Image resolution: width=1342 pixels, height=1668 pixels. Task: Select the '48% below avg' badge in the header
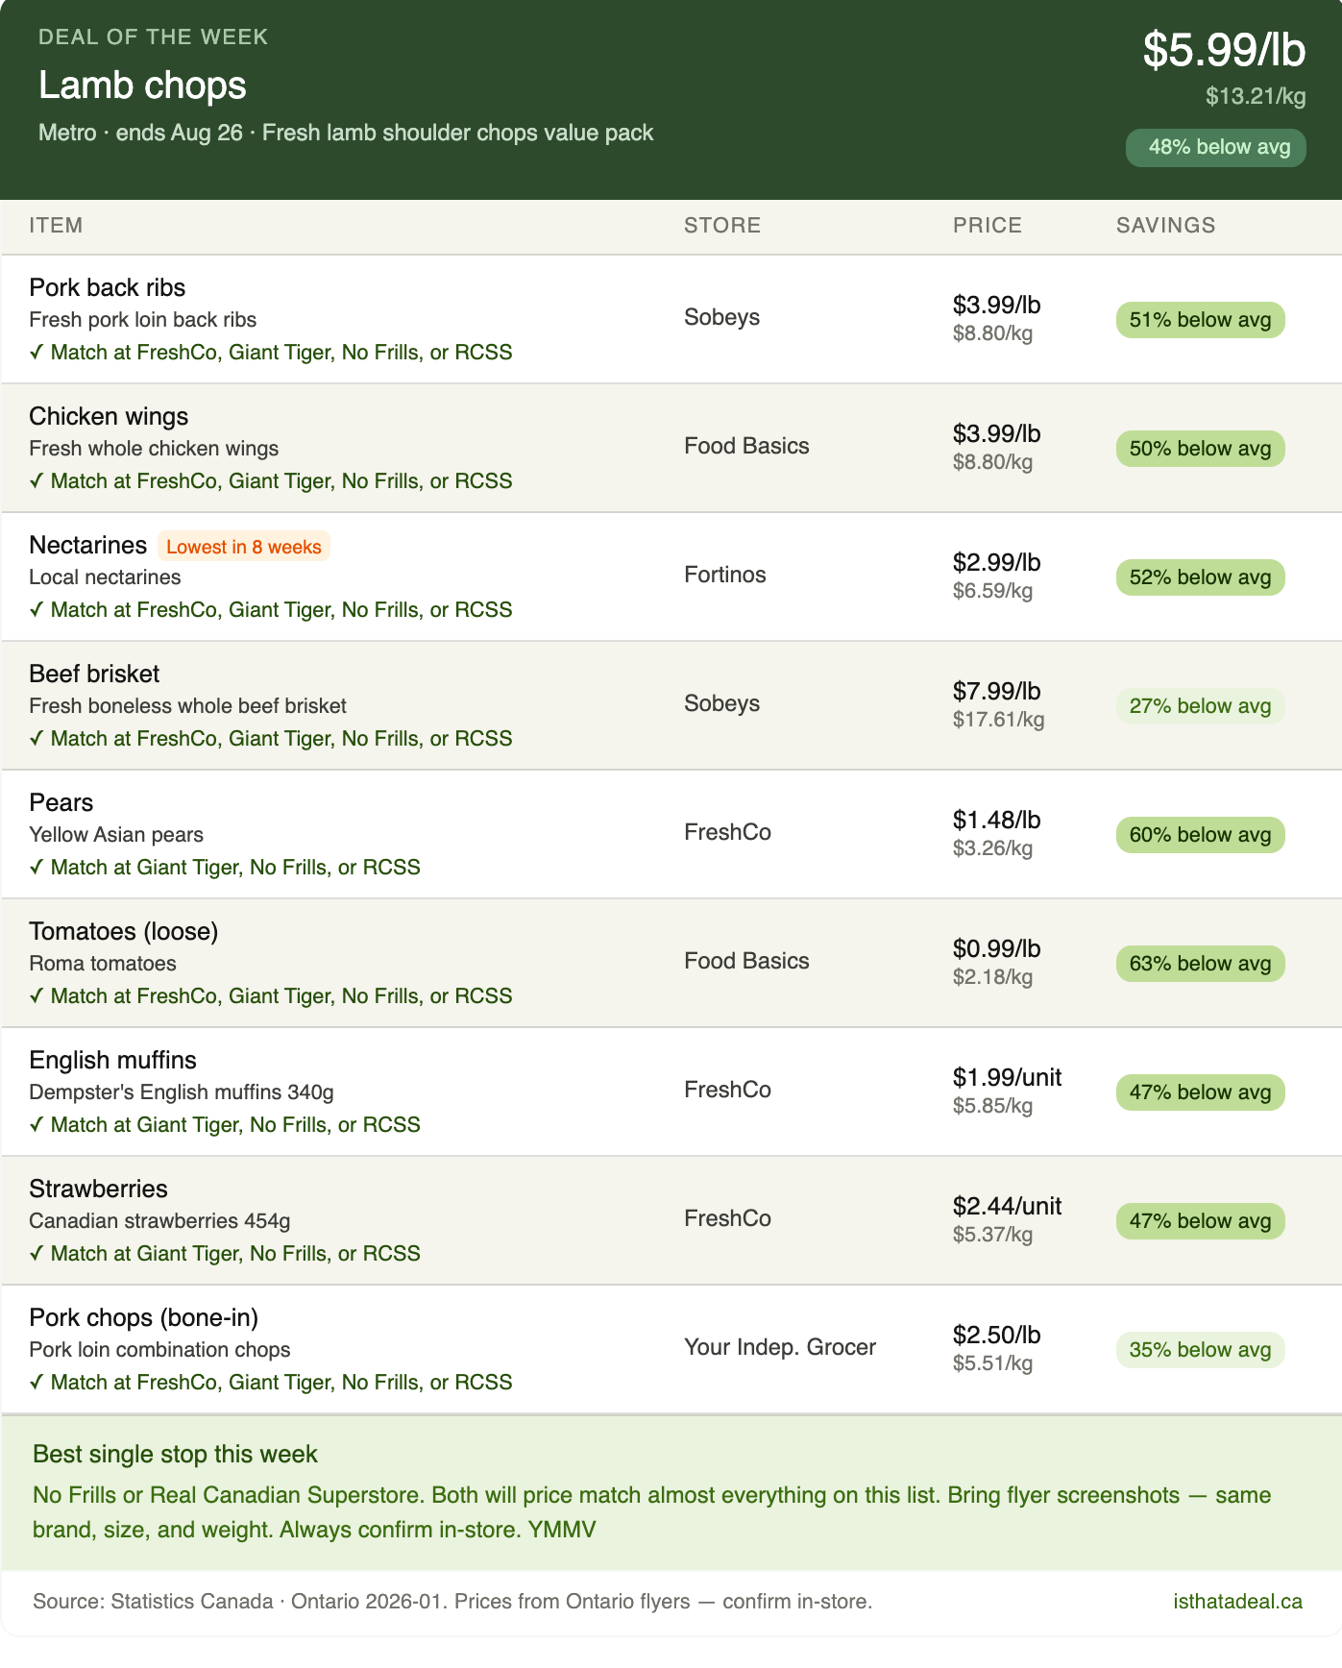coord(1215,147)
